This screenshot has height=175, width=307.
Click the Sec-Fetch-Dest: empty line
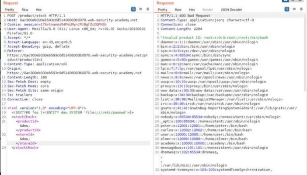tap(29, 82)
